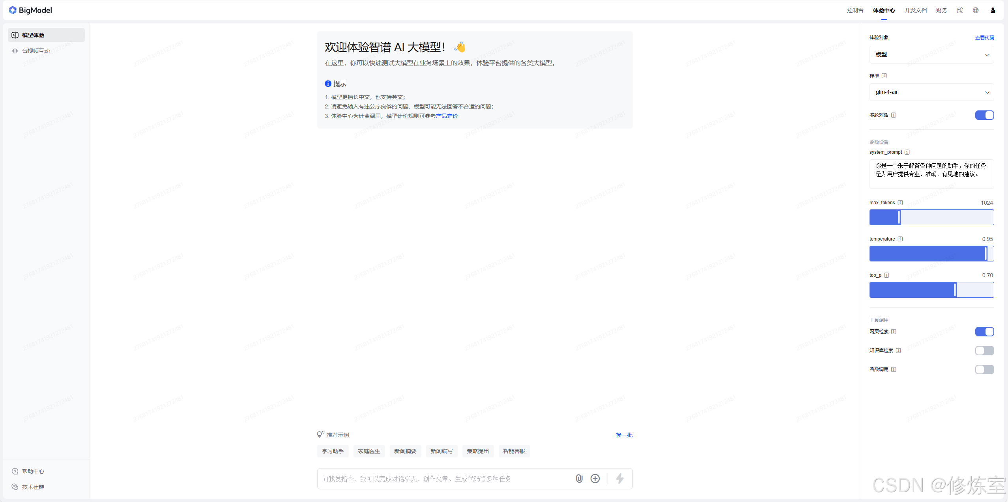This screenshot has width=1008, height=502.
Task: Open the user profile icon
Action: pyautogui.click(x=993, y=10)
